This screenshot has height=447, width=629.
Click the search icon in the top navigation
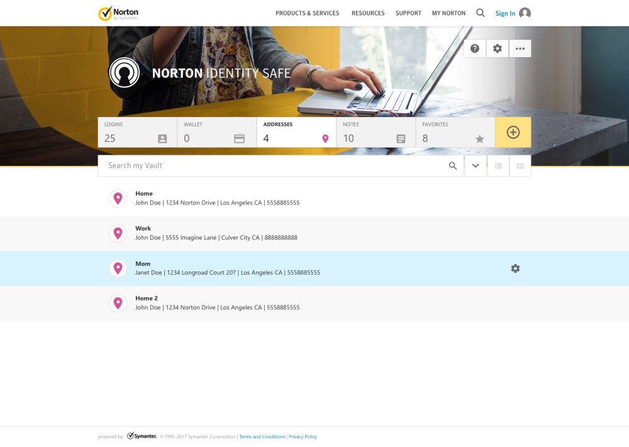click(x=481, y=13)
